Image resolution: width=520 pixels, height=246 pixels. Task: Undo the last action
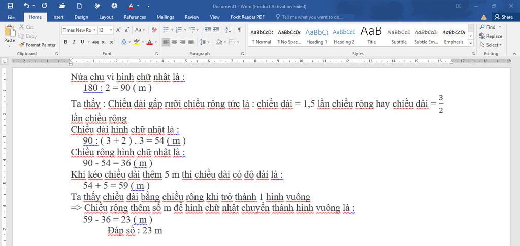(x=26, y=6)
